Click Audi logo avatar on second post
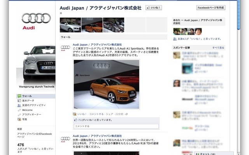This screenshot has width=249, height=155. 65,139
